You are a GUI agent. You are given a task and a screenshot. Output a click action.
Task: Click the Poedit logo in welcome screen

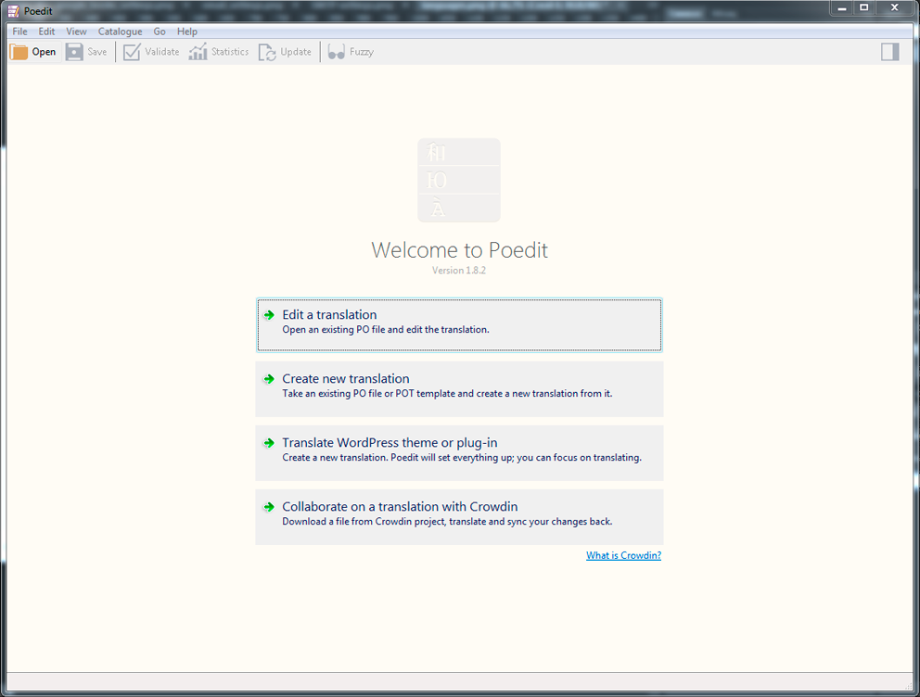459,180
